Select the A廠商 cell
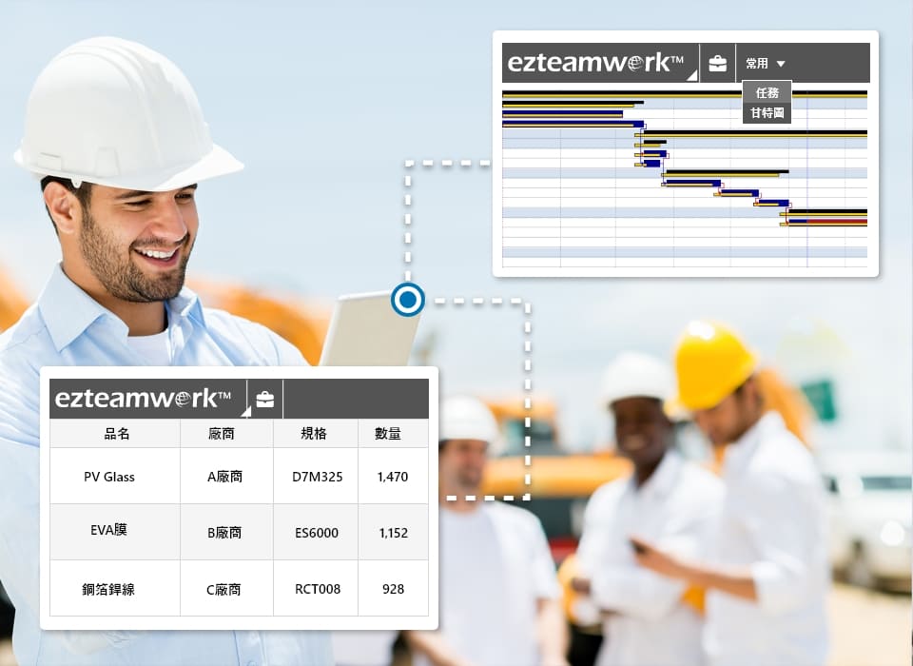The image size is (913, 666). click(226, 476)
